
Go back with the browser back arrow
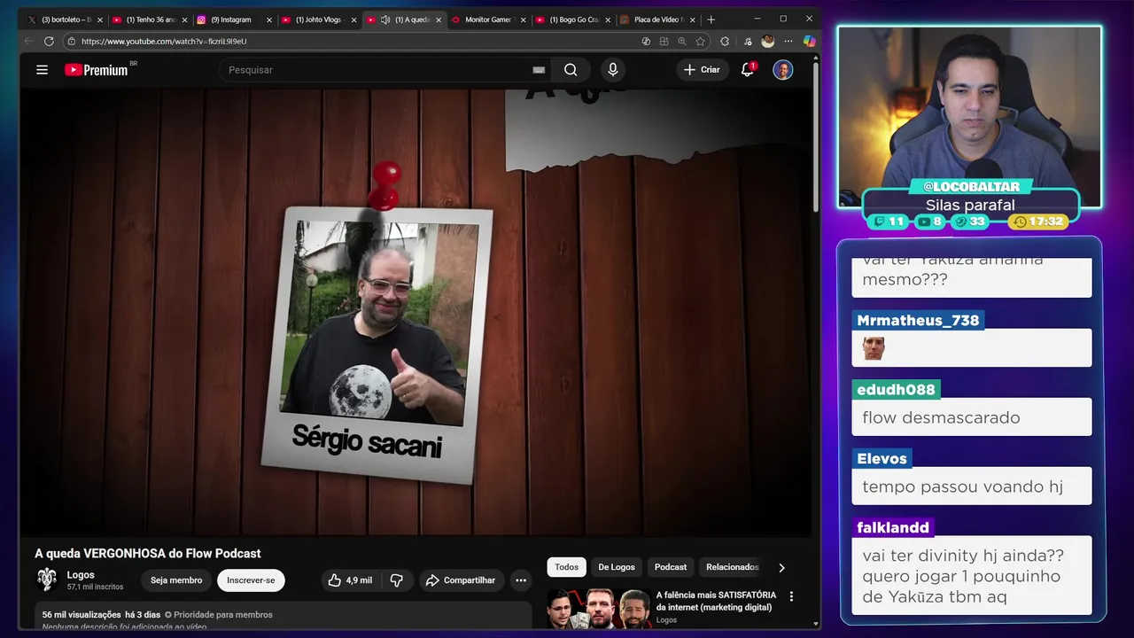click(x=28, y=41)
